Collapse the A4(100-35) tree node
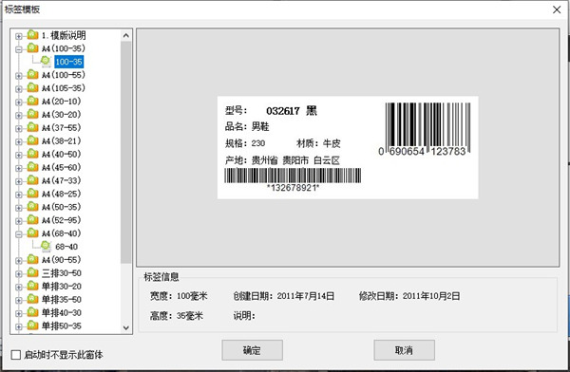 coord(19,49)
